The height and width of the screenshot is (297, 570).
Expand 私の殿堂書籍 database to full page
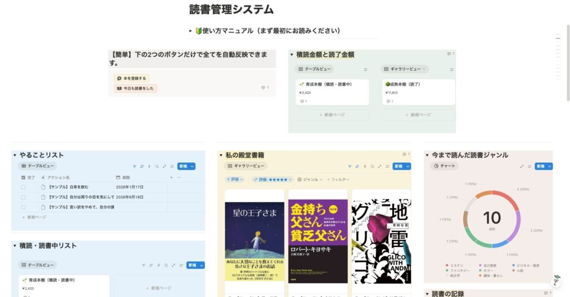coord(380,166)
